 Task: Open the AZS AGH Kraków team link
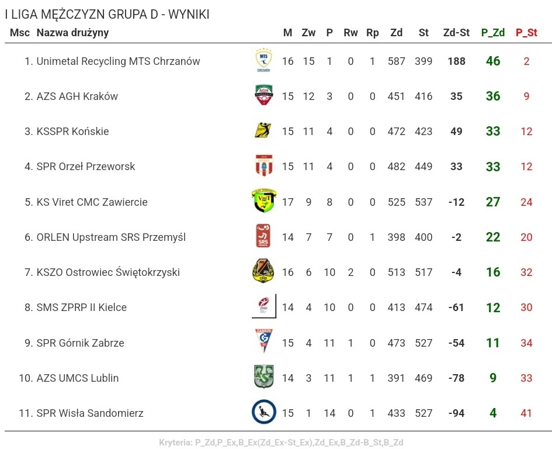[x=77, y=96]
